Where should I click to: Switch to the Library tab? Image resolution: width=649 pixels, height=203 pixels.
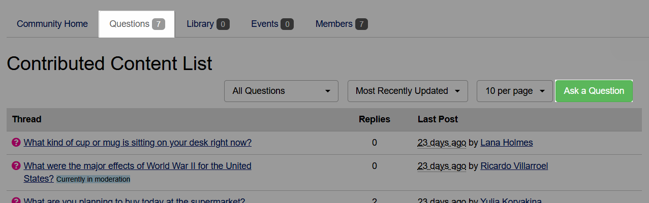208,24
